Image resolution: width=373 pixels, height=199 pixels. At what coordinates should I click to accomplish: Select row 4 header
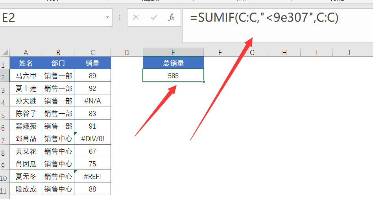4,101
